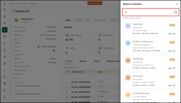View the 123 Baron Furnishings customer
The height and width of the screenshot is (103, 181).
click(172, 51)
